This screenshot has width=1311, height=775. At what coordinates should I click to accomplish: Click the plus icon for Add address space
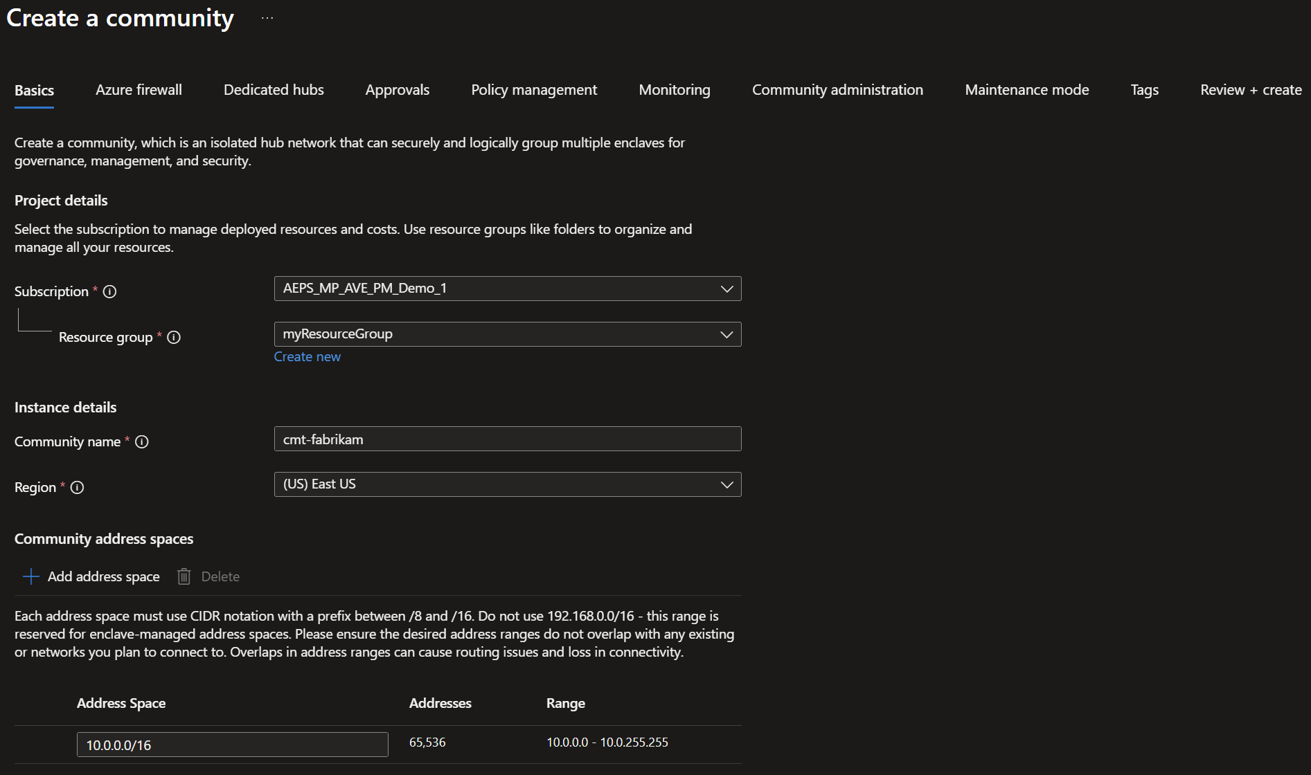point(31,576)
